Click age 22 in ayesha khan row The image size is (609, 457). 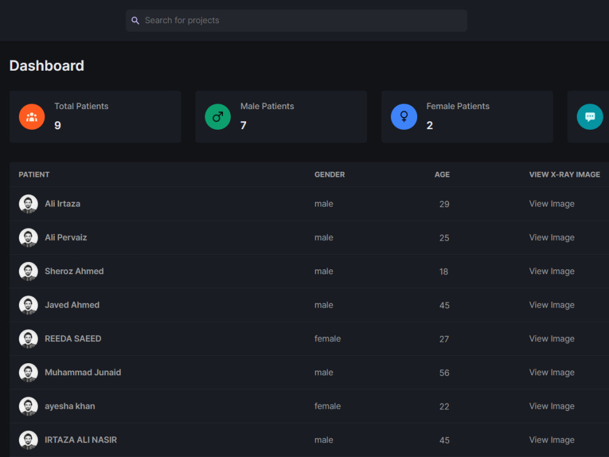[445, 406]
